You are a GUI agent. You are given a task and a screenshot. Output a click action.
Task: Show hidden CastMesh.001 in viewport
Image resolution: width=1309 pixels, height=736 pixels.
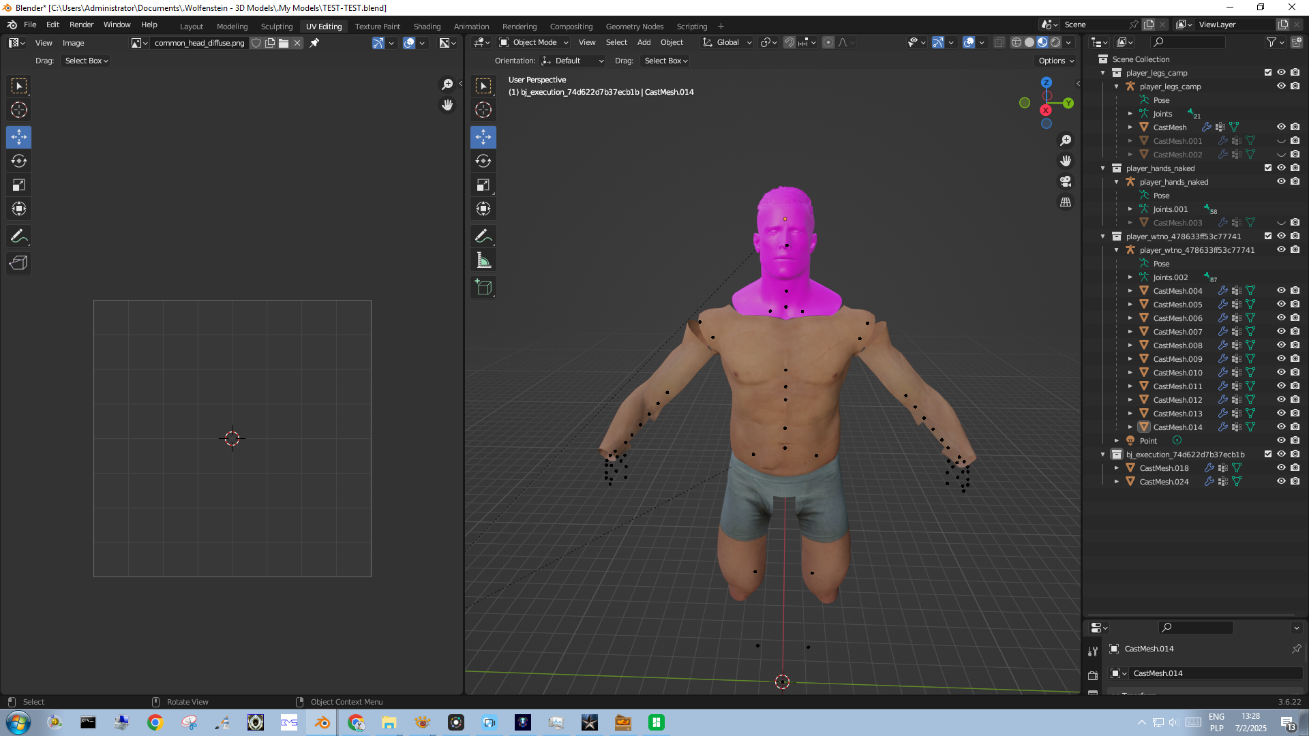click(1281, 141)
